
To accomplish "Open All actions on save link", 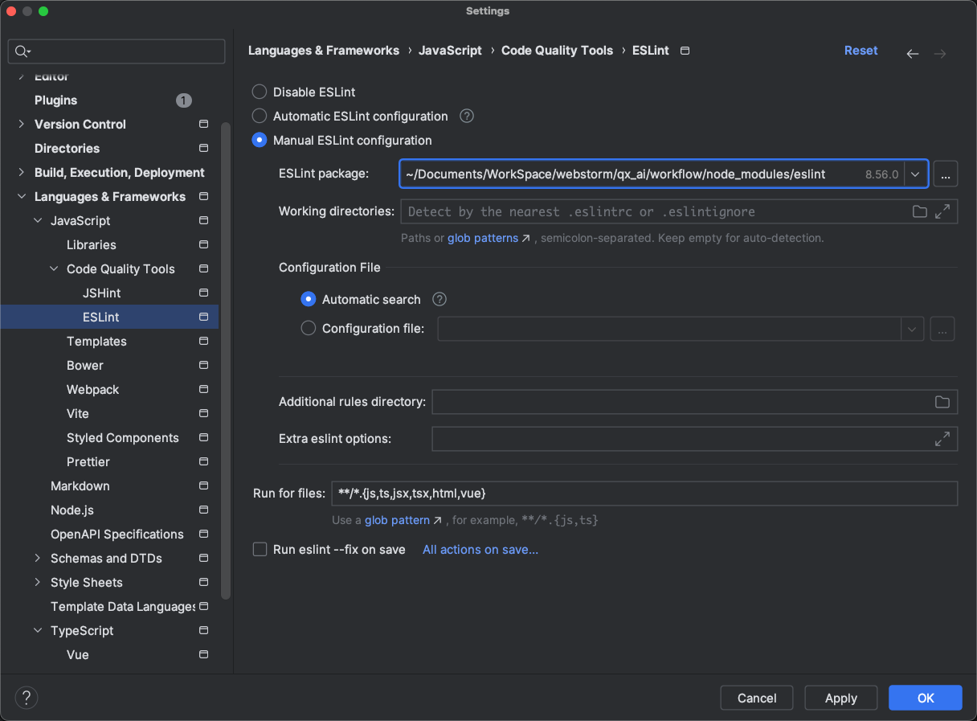I will click(480, 550).
